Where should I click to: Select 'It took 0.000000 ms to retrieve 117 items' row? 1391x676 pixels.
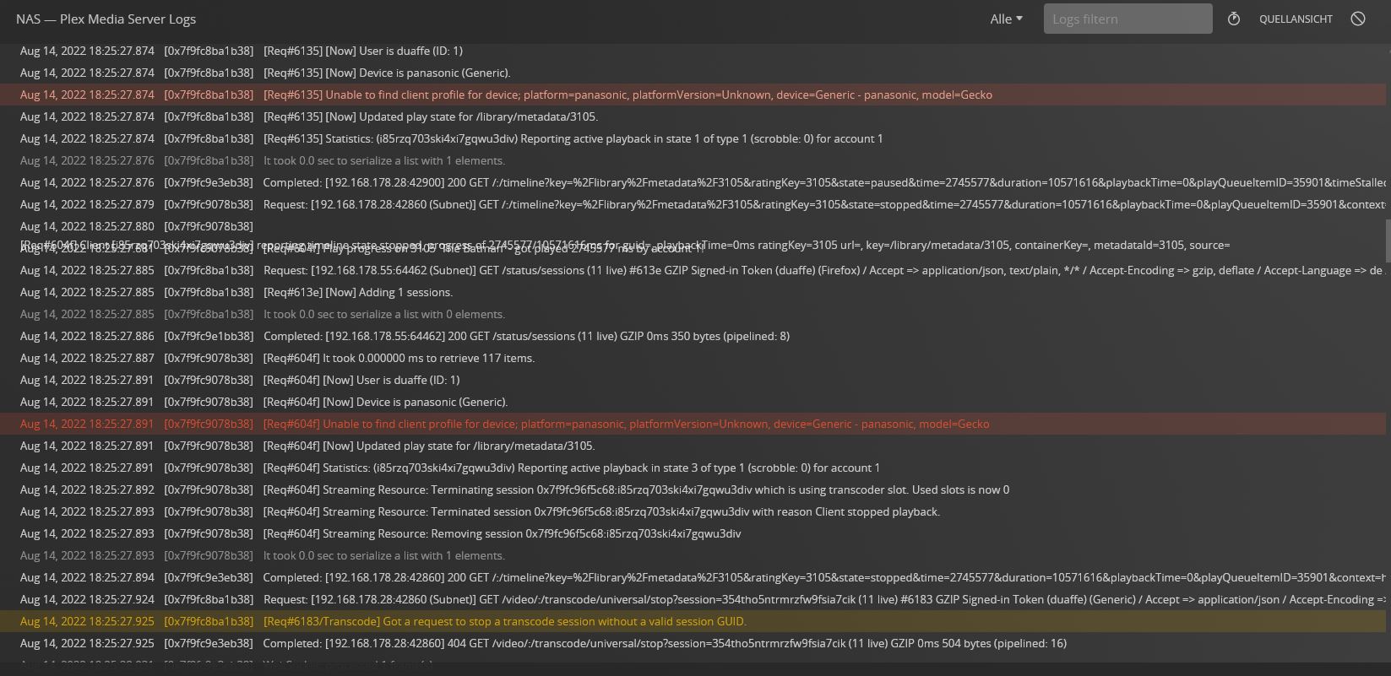click(693, 358)
